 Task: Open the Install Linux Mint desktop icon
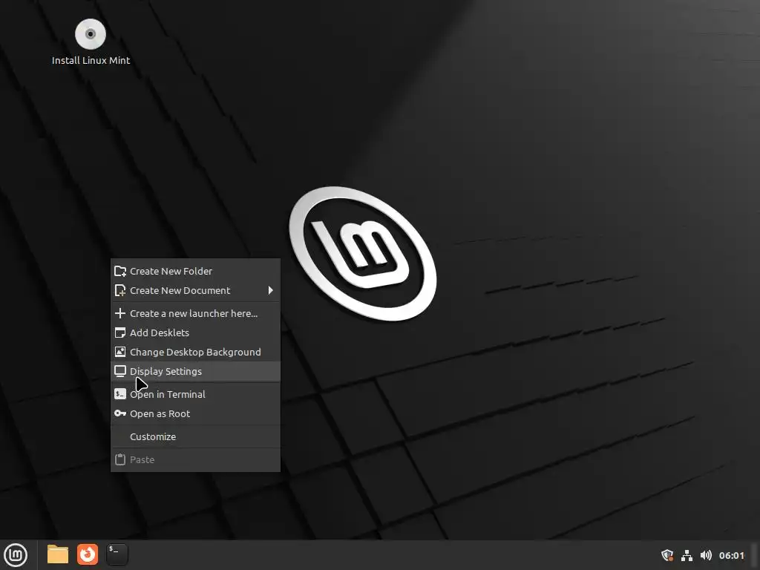[x=90, y=34]
